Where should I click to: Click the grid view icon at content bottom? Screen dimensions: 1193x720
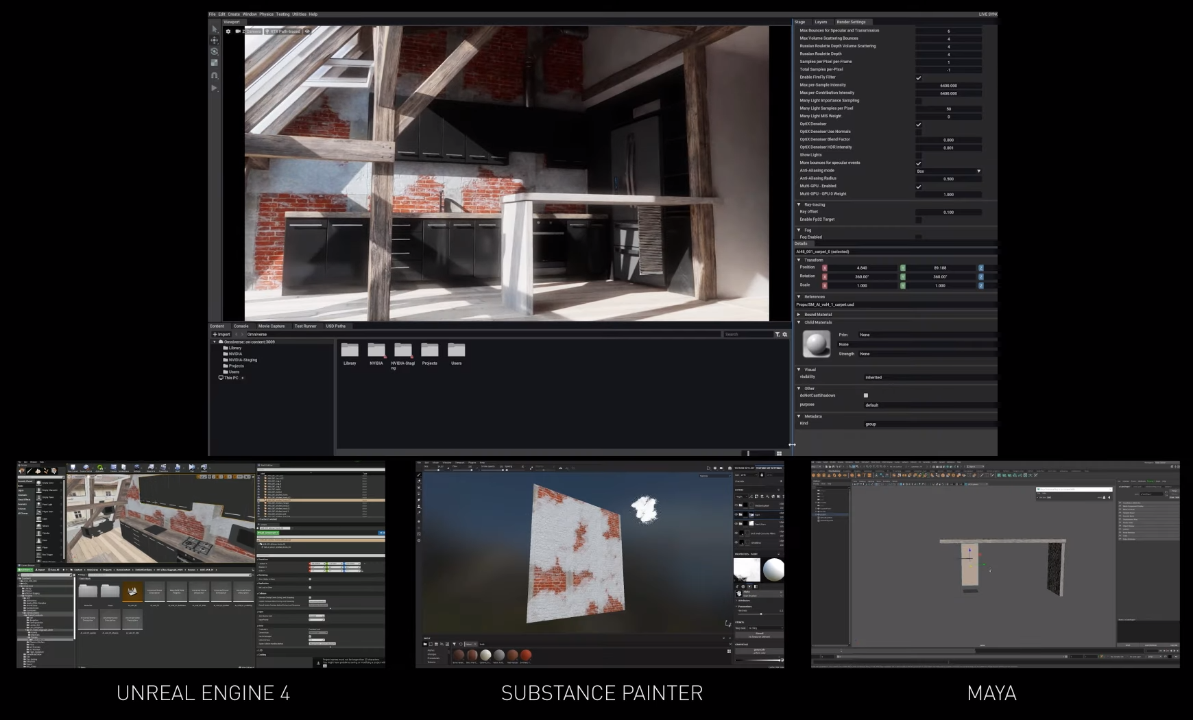pyautogui.click(x=779, y=453)
